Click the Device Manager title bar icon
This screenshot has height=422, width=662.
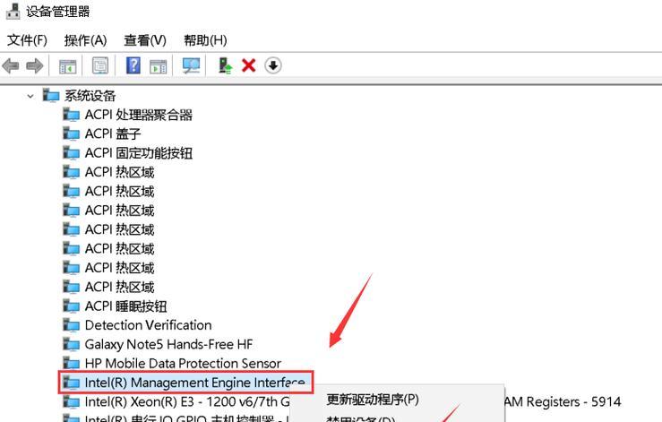(x=13, y=11)
